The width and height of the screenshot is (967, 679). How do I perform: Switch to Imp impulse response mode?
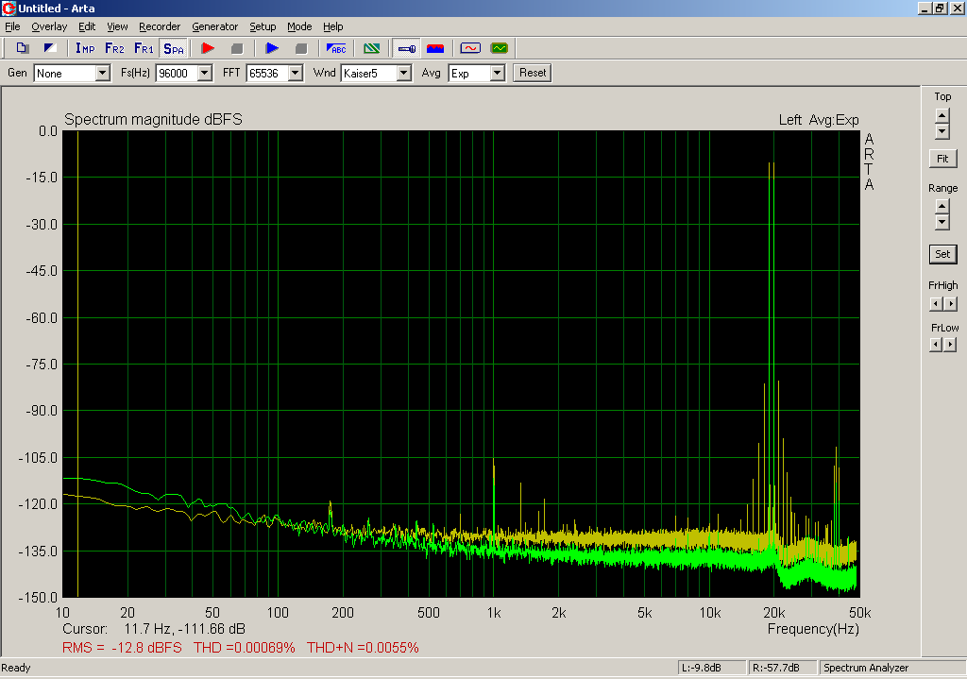(85, 48)
